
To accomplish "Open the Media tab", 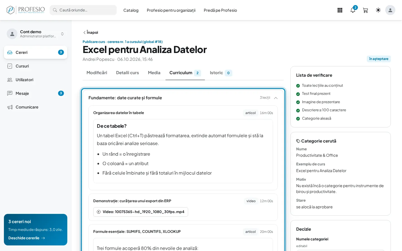I will tap(154, 73).
